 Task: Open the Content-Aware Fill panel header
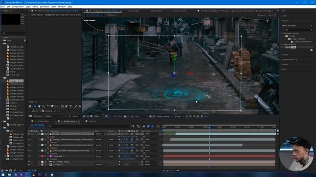click(289, 59)
